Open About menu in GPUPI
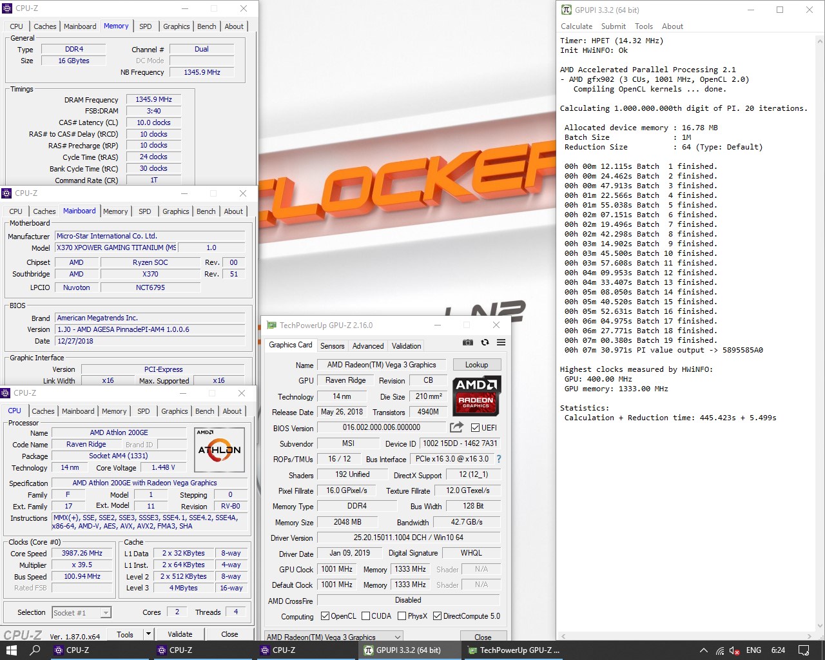 tap(672, 26)
